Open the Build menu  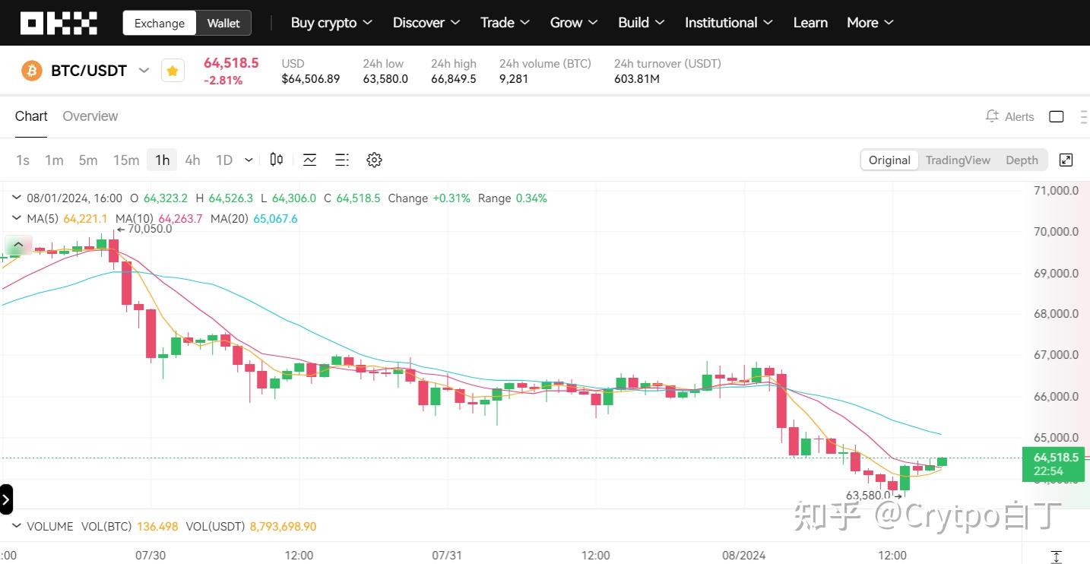click(x=642, y=23)
